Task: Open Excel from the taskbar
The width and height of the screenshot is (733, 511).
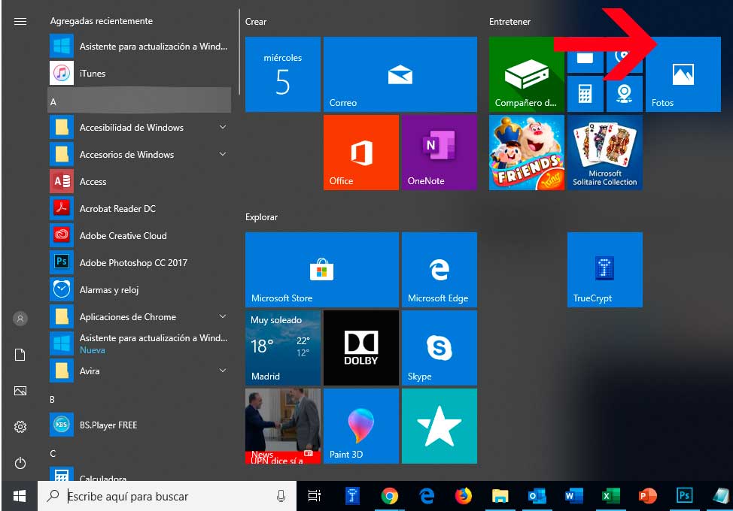Action: click(610, 496)
